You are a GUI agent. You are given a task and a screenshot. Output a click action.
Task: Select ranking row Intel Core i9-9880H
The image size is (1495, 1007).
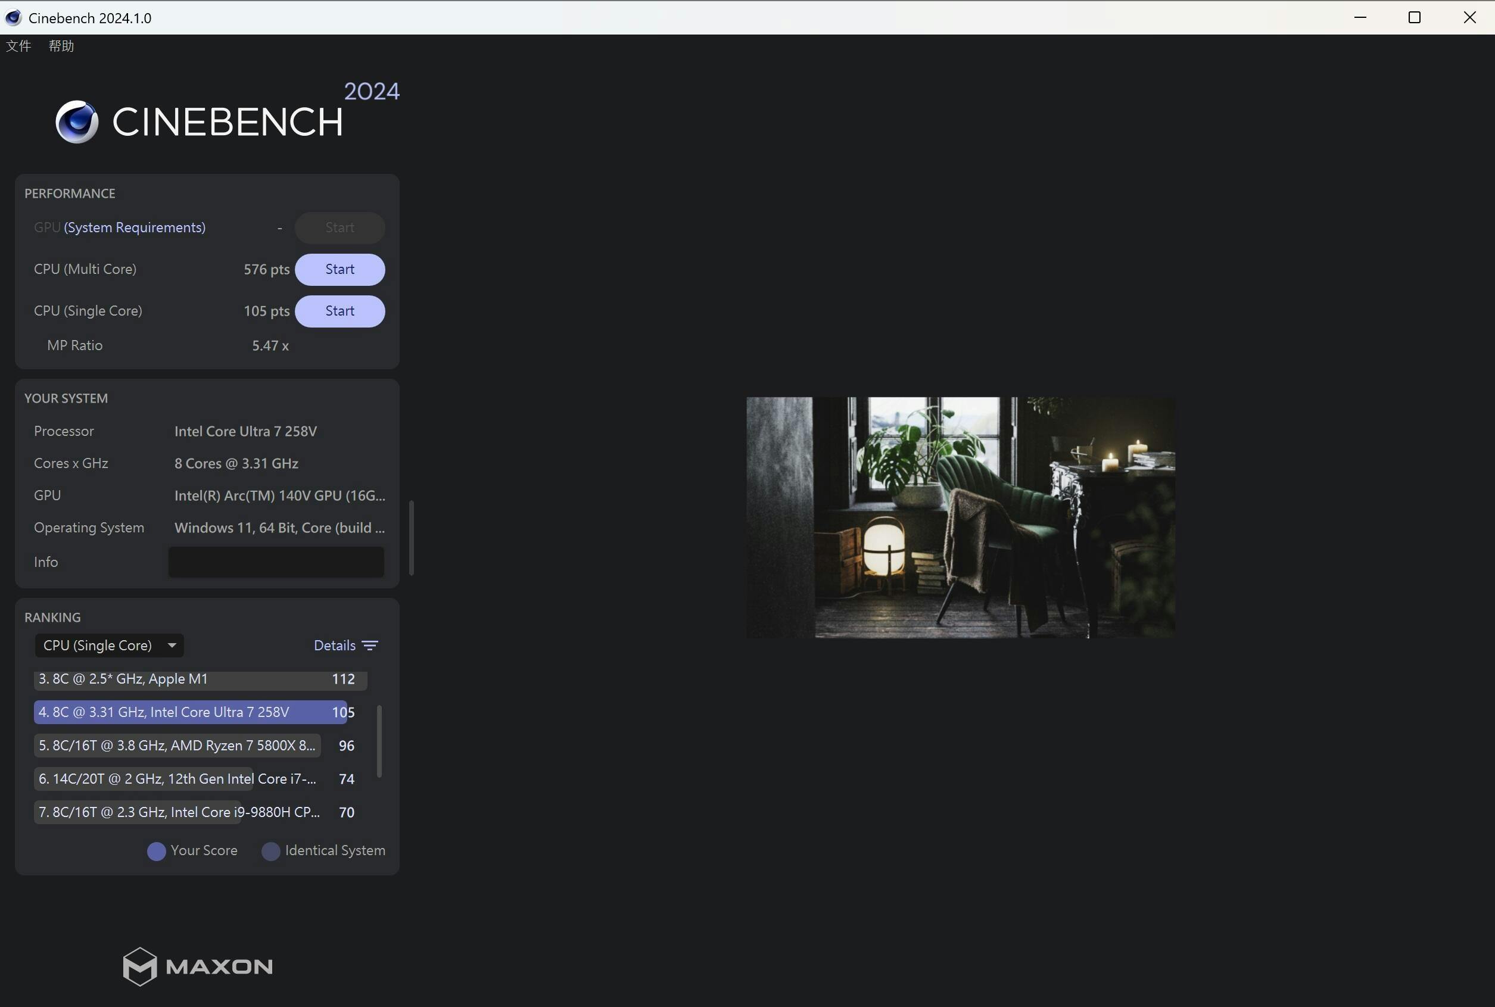click(194, 812)
